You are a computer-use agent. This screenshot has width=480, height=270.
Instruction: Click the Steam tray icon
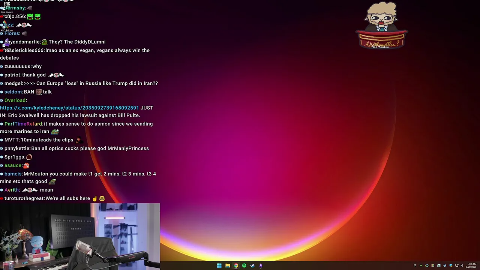[445, 265]
